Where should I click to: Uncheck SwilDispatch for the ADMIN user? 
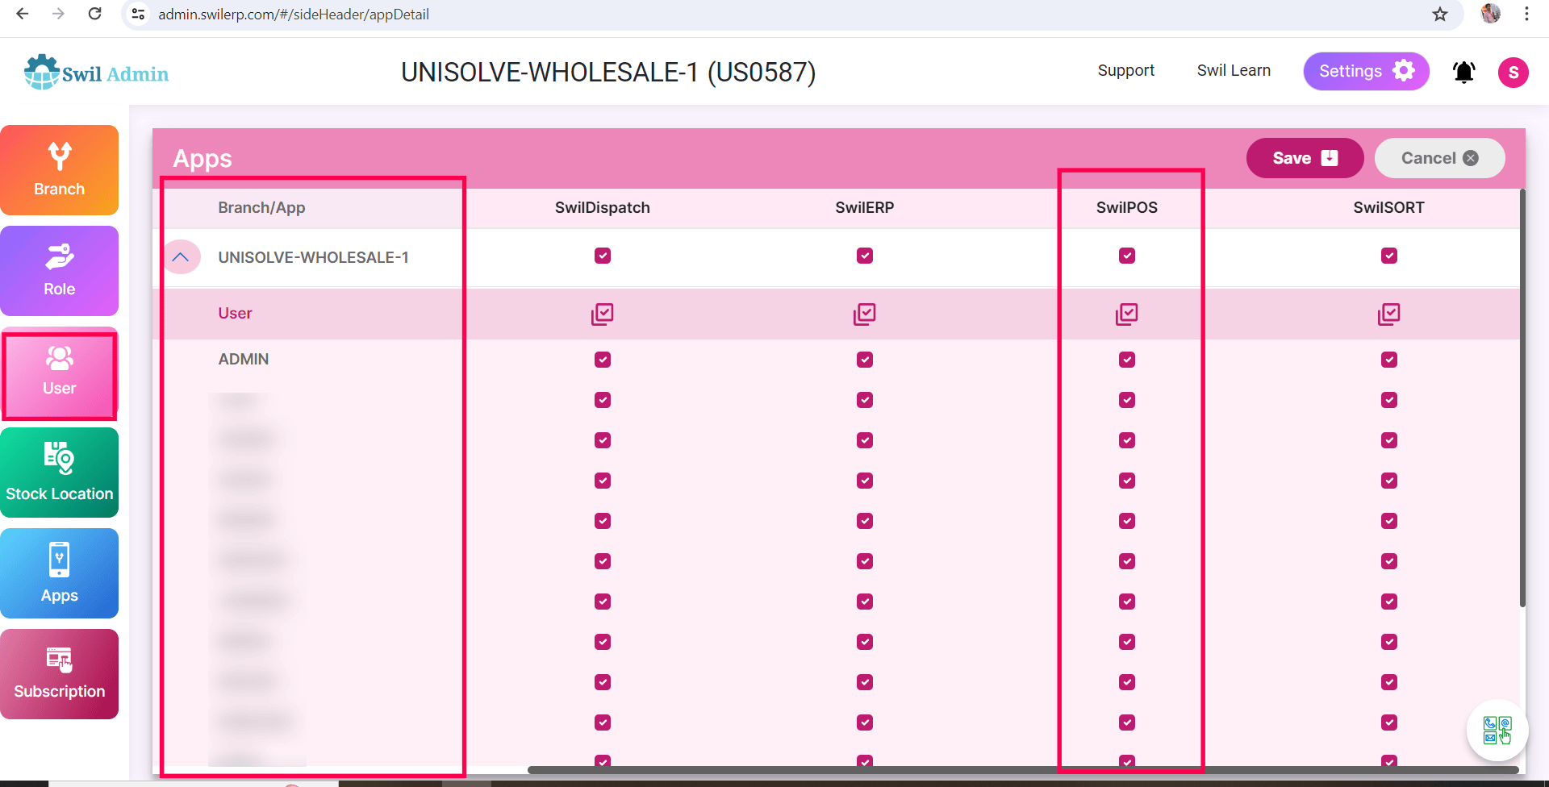point(603,360)
